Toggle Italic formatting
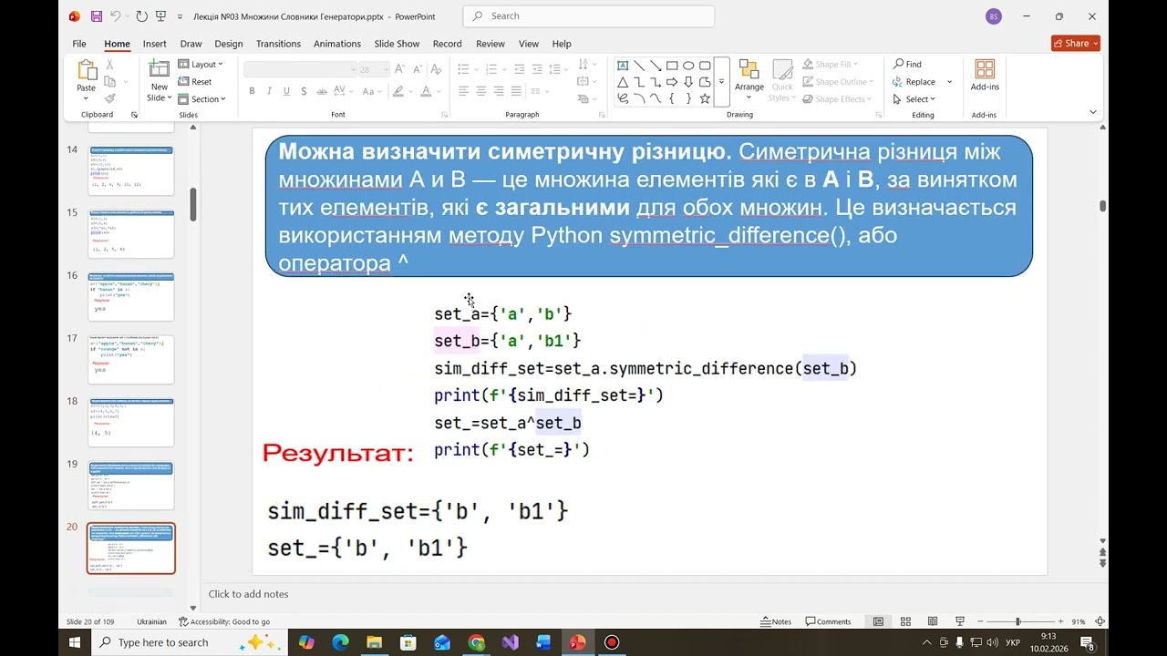This screenshot has height=656, width=1167. pyautogui.click(x=270, y=91)
